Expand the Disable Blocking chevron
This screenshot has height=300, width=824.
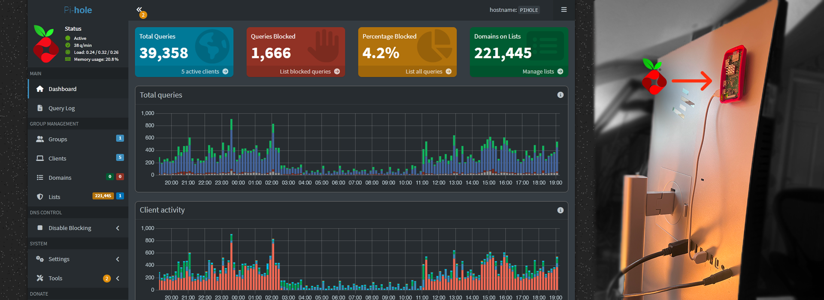click(118, 228)
